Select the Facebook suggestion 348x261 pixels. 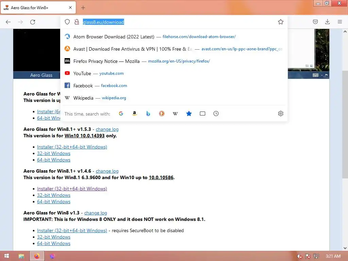(x=174, y=85)
